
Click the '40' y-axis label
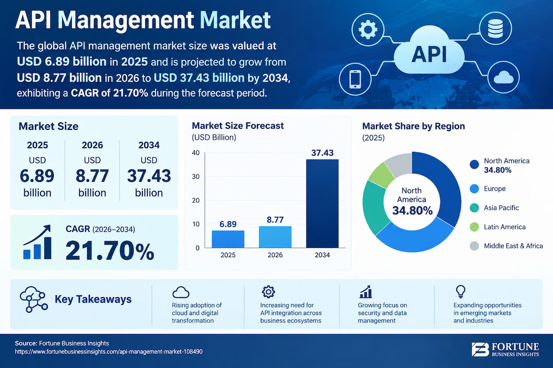tap(196, 153)
